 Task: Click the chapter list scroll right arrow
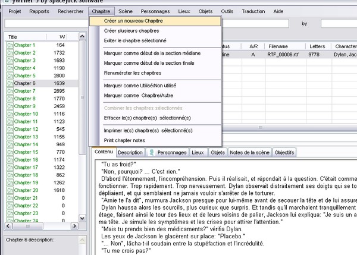pos(74,226)
